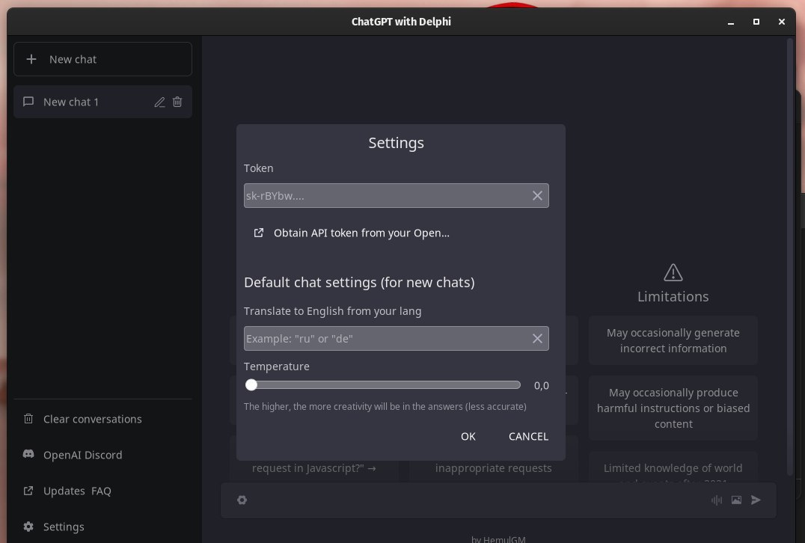Image resolution: width=805 pixels, height=543 pixels.
Task: Click the send message arrow icon
Action: click(x=756, y=500)
